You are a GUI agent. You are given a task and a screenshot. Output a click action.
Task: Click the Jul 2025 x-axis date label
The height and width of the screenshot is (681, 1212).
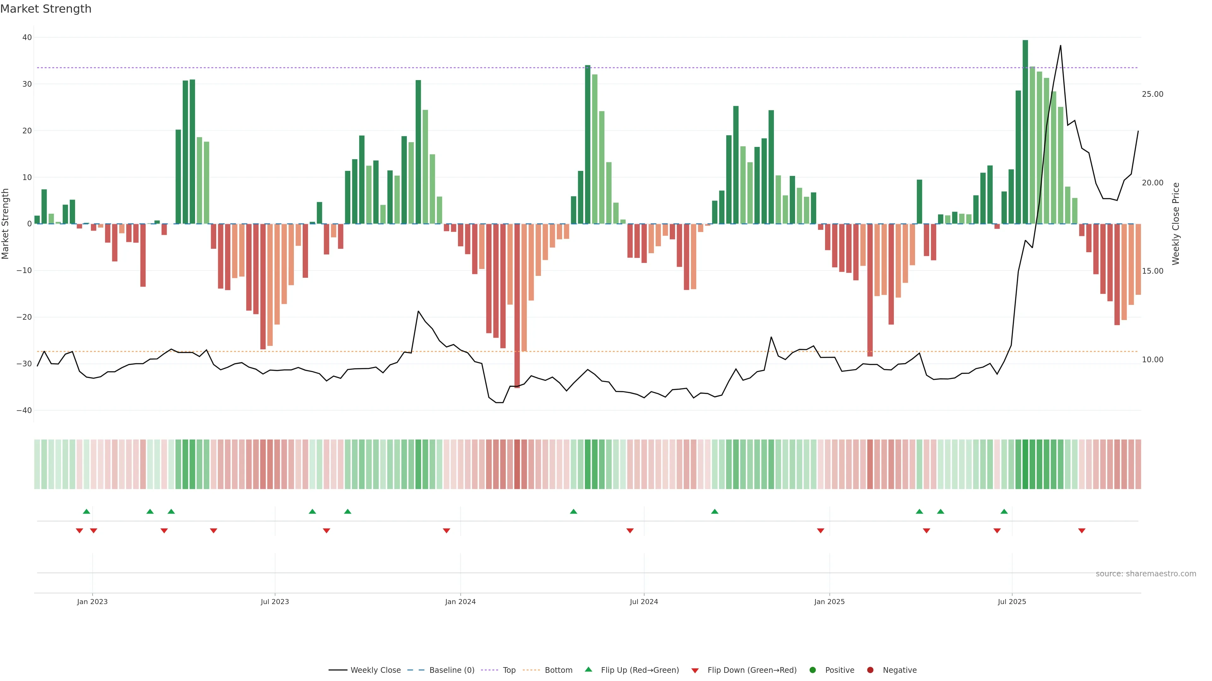[1012, 602]
